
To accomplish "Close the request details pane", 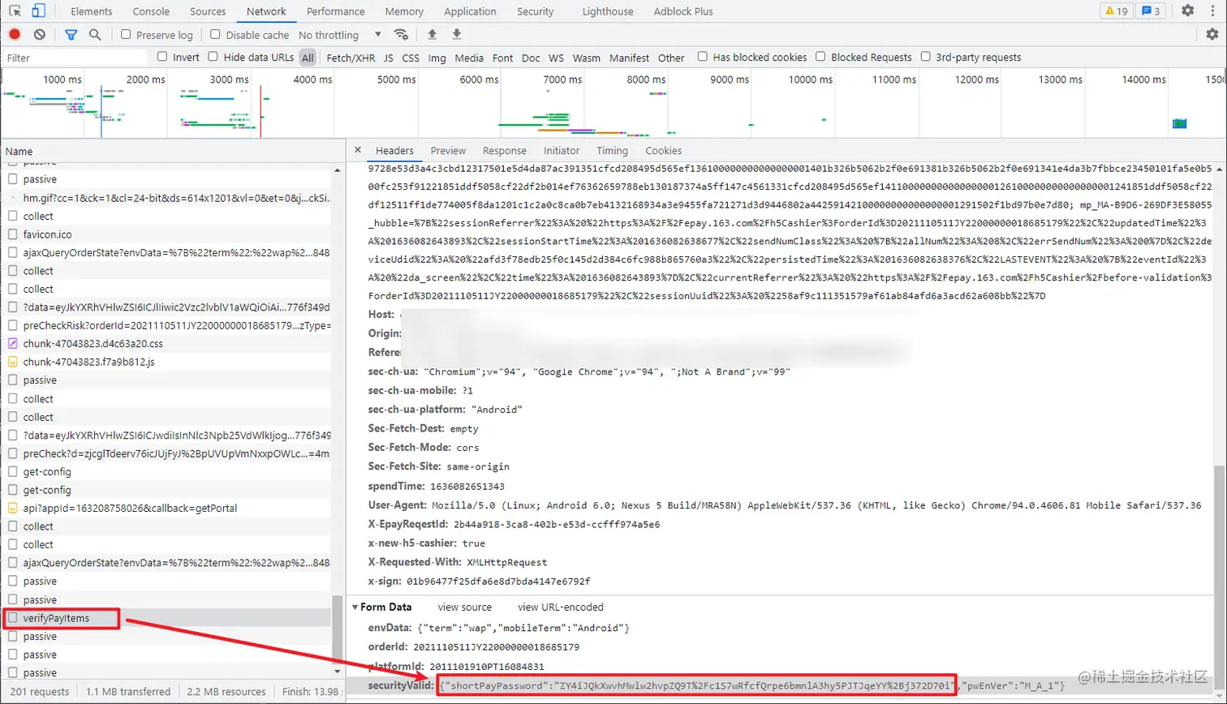I will [x=358, y=151].
